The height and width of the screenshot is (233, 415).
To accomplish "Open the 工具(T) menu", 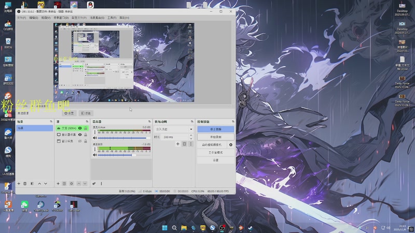I will point(112,18).
